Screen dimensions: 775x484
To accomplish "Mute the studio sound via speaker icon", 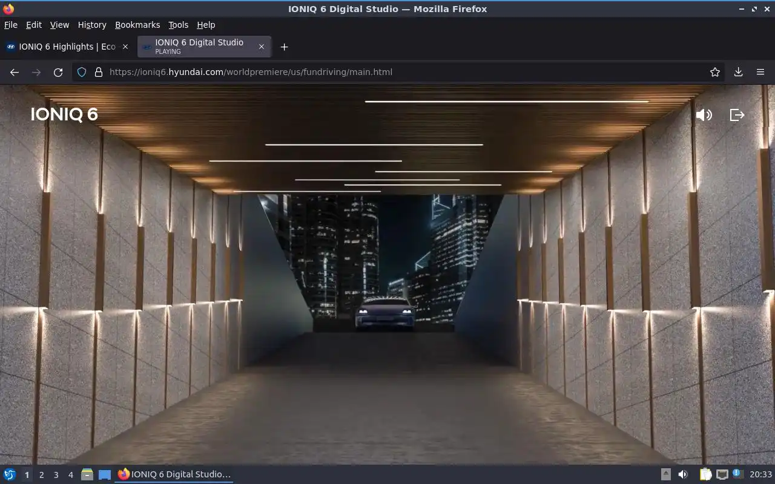I will pos(704,115).
